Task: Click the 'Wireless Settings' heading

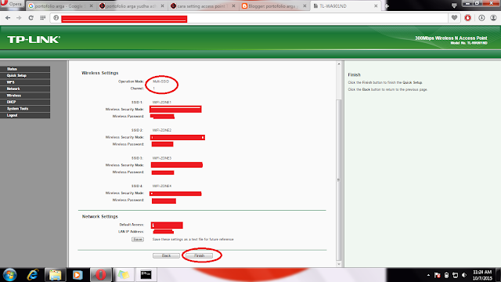Action: pos(100,73)
